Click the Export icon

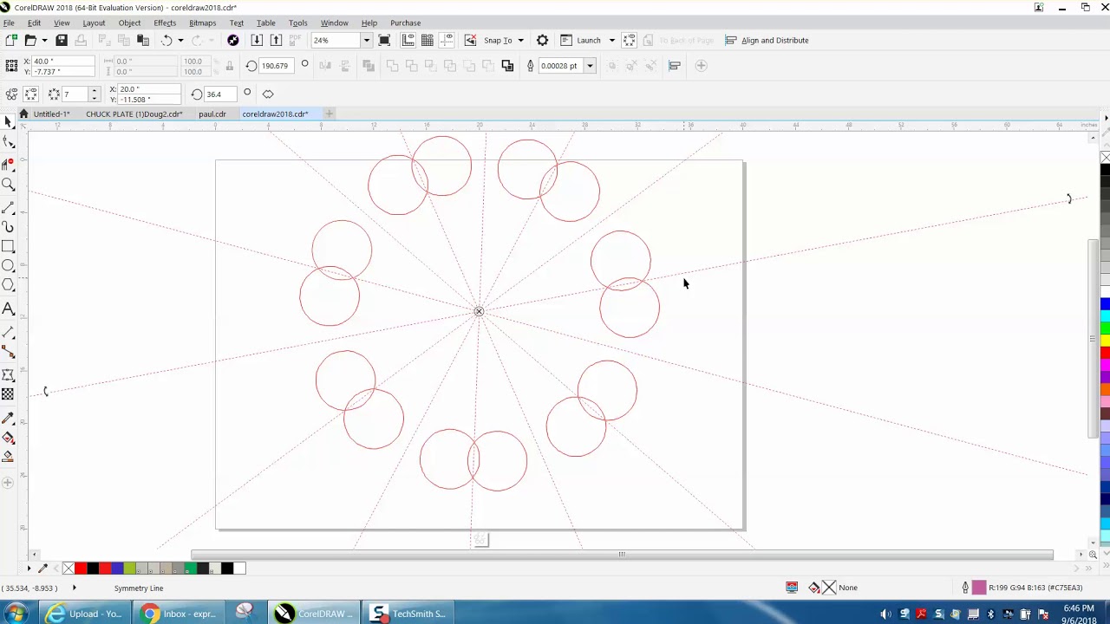point(276,40)
